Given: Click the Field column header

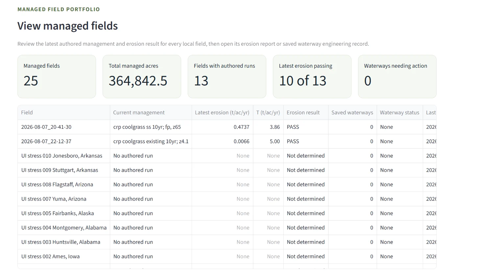Looking at the screenshot, I should [x=64, y=112].
